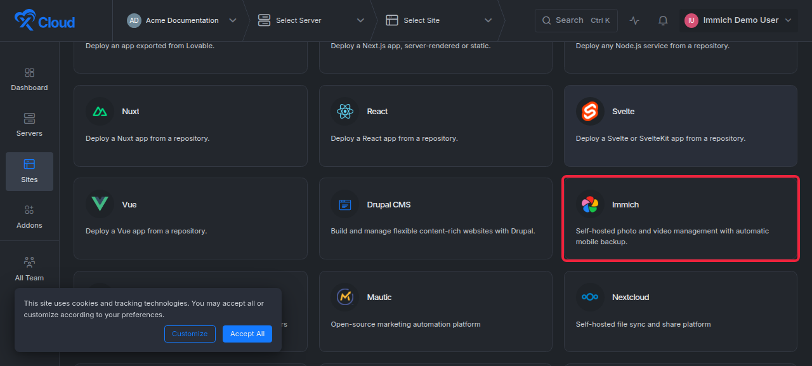The width and height of the screenshot is (812, 366).
Task: Expand the Immich Demo User menu chevron
Action: coord(788,20)
